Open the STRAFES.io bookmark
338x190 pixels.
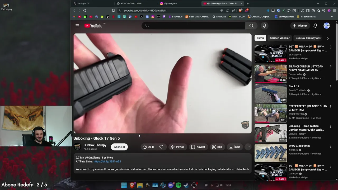coord(175,17)
